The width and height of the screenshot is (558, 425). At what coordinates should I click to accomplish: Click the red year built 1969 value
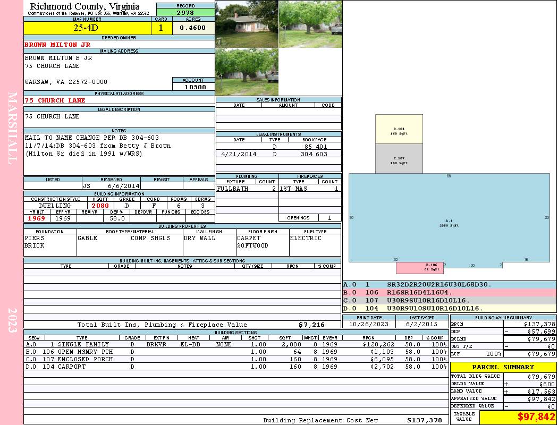coord(37,218)
